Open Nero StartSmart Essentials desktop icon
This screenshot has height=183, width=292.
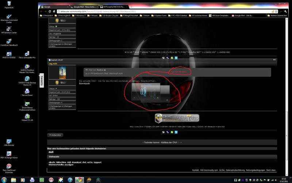coord(9,168)
